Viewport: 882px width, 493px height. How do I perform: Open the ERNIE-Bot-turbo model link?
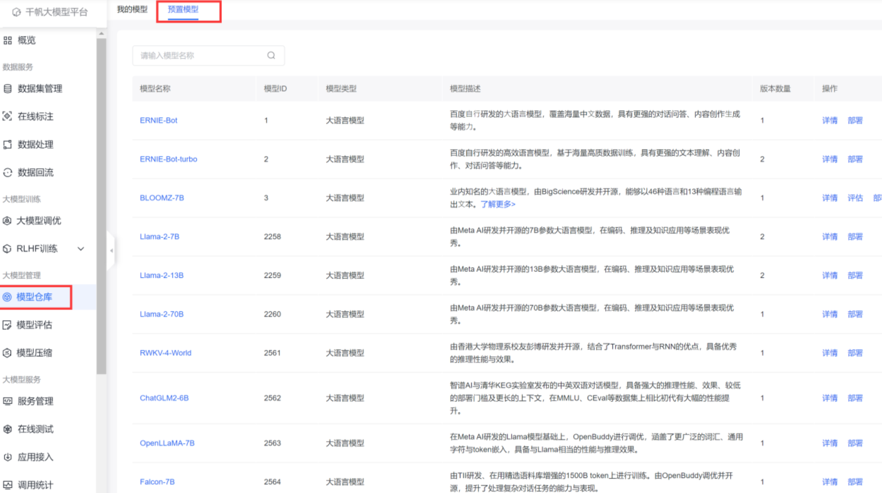168,159
